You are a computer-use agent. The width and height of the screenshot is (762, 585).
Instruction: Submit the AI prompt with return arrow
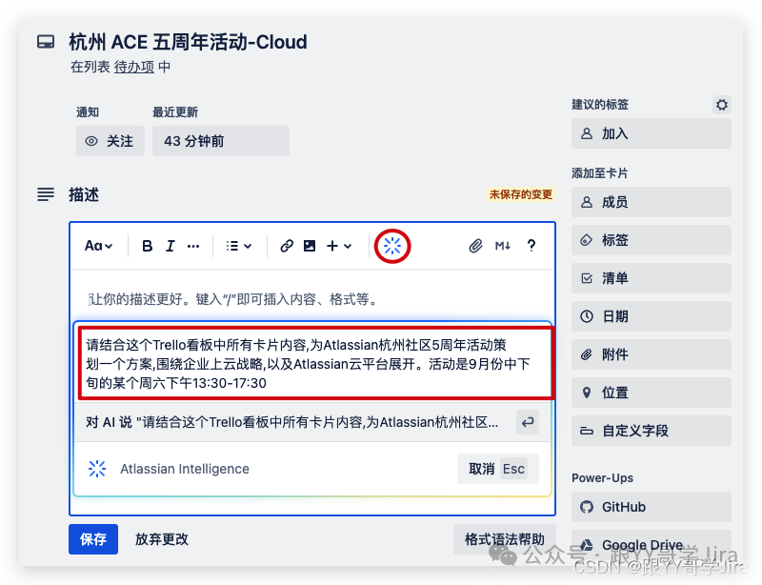(x=528, y=422)
